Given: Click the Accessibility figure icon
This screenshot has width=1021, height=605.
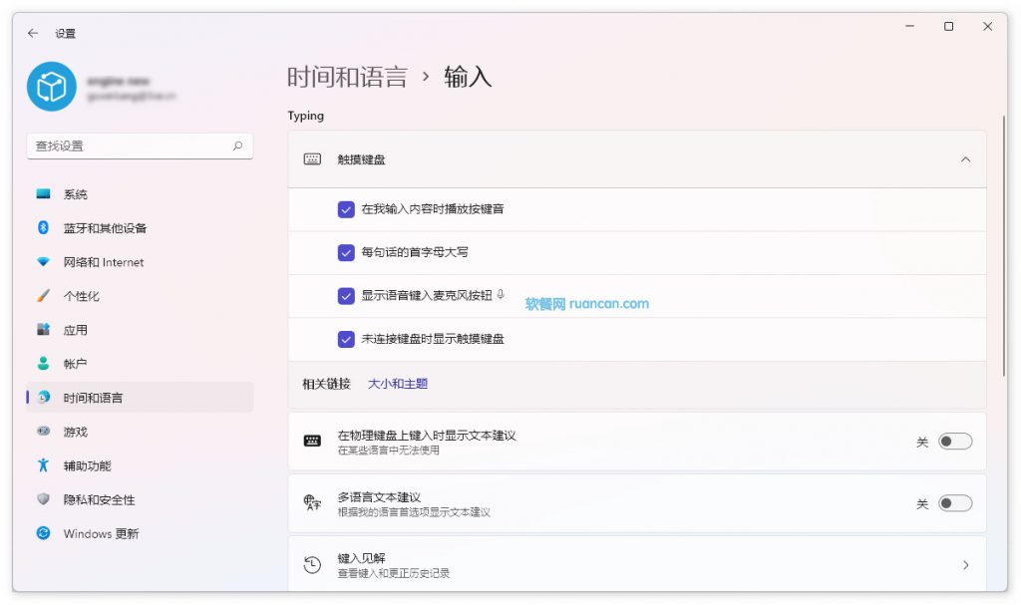Looking at the screenshot, I should [x=43, y=465].
